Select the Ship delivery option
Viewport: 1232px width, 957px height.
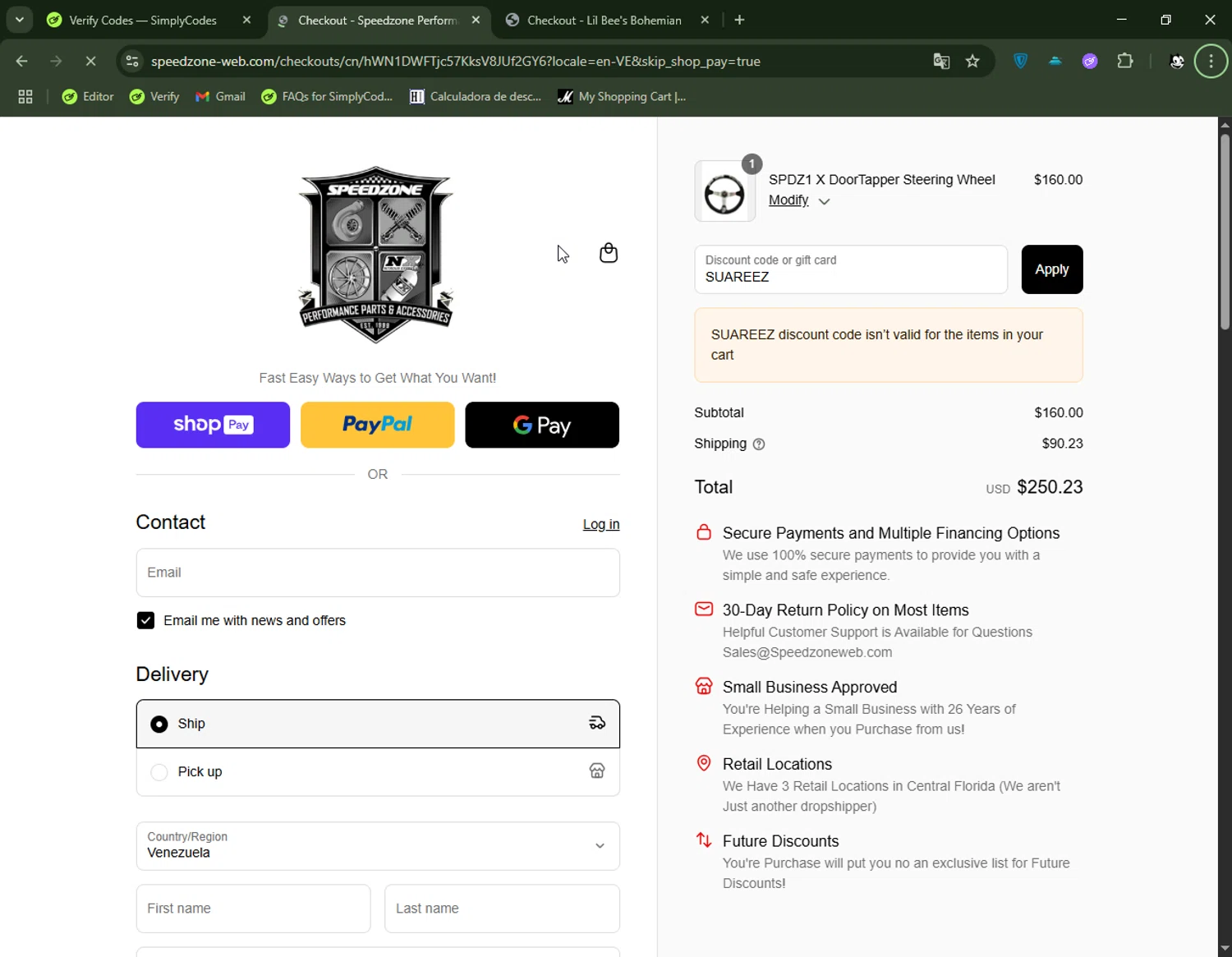pos(378,724)
